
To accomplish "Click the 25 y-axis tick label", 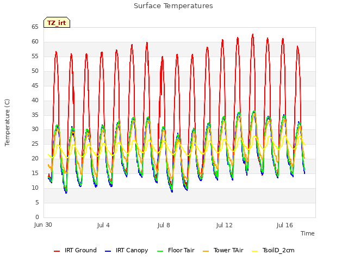I will coord(35,144).
